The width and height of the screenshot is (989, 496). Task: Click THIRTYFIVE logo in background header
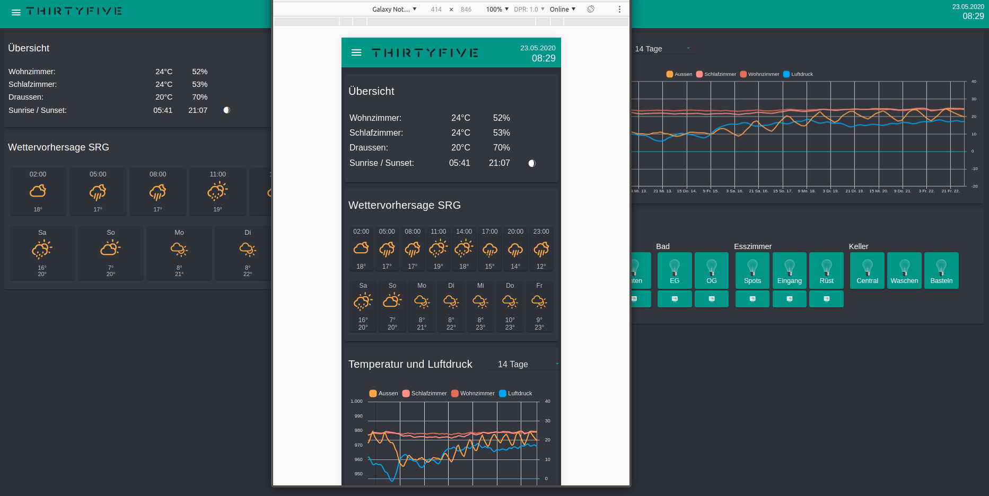74,11
